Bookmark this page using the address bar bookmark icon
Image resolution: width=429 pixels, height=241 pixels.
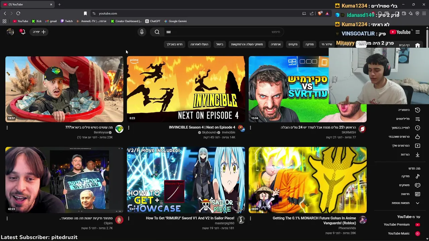85,13
